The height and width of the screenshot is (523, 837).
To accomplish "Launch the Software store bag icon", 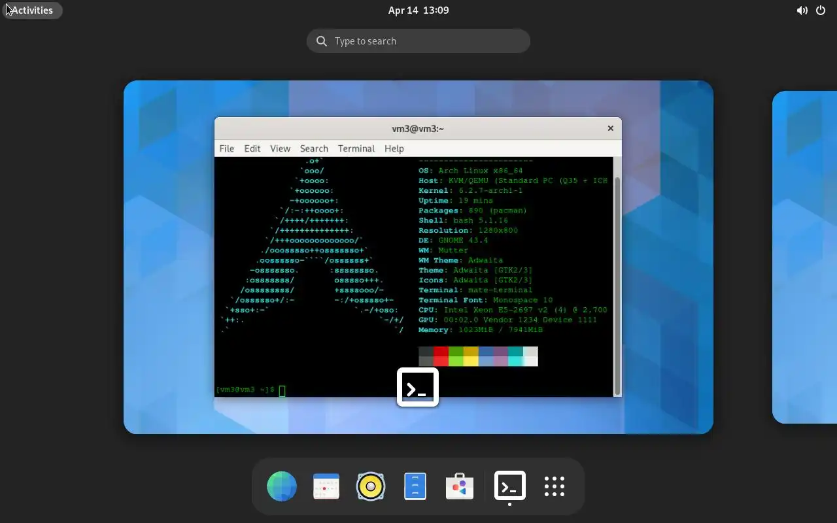I will click(460, 486).
